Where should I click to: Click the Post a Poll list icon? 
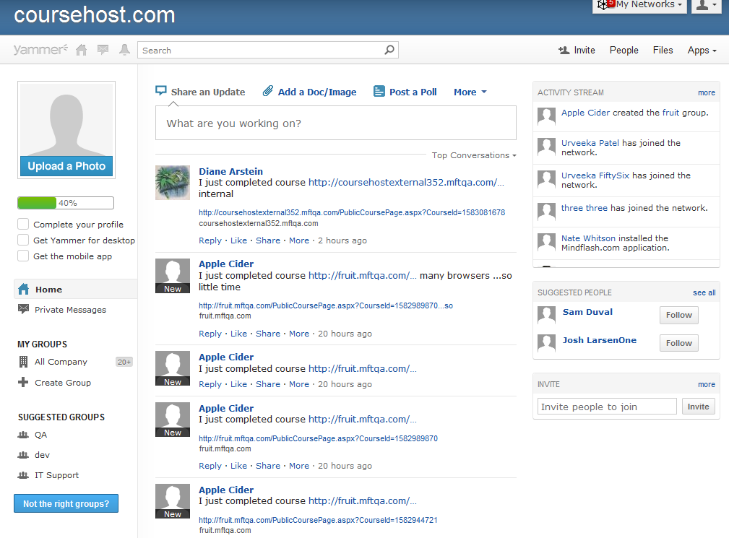[379, 91]
